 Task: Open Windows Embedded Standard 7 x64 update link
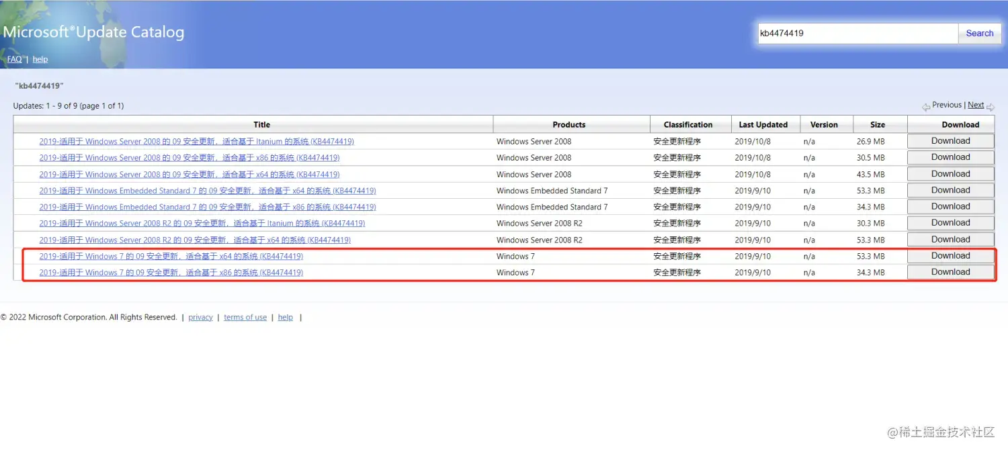pos(208,191)
